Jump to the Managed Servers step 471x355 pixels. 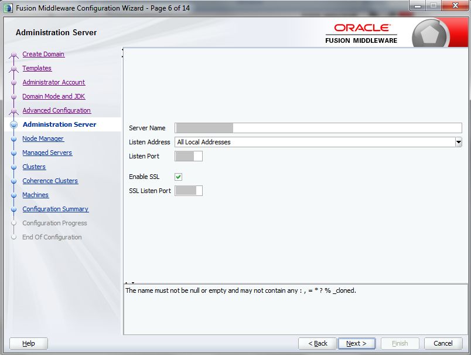coord(48,153)
